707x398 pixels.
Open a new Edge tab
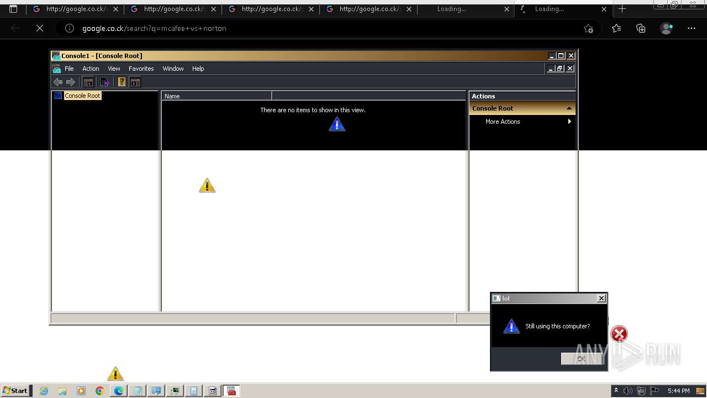point(622,9)
